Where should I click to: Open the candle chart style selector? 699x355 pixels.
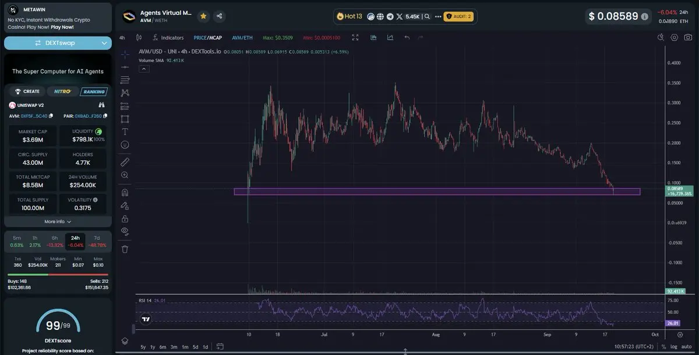coord(139,37)
